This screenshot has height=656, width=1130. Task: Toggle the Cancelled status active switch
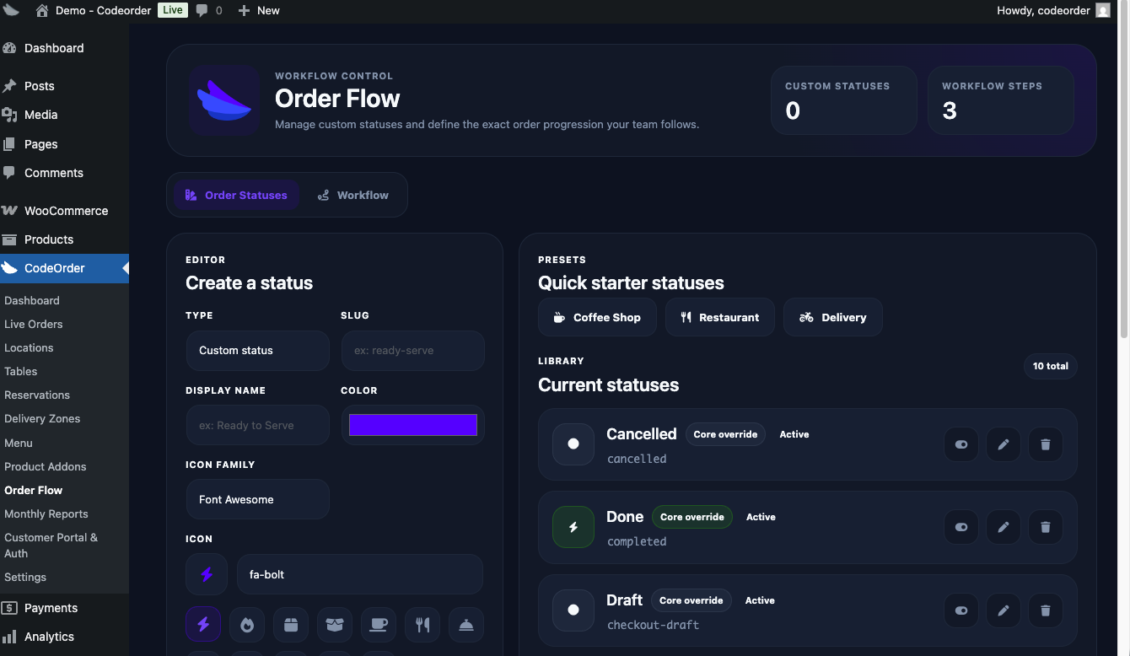[x=960, y=444]
